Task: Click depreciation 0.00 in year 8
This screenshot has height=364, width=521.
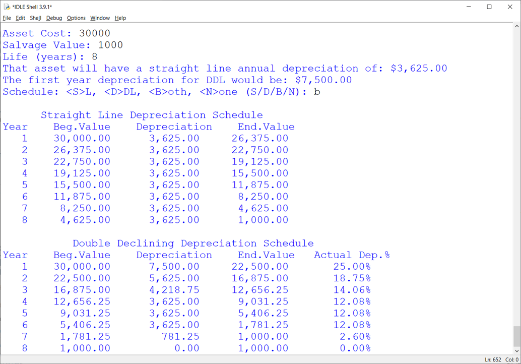Action: point(187,348)
